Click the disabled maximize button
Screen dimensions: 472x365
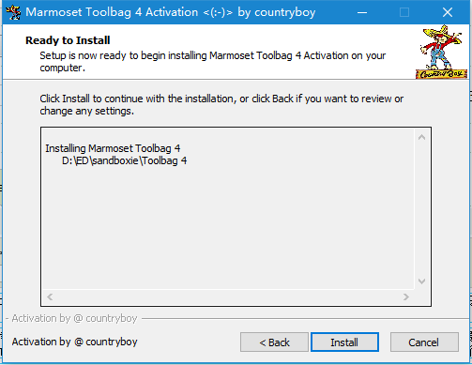(x=404, y=12)
